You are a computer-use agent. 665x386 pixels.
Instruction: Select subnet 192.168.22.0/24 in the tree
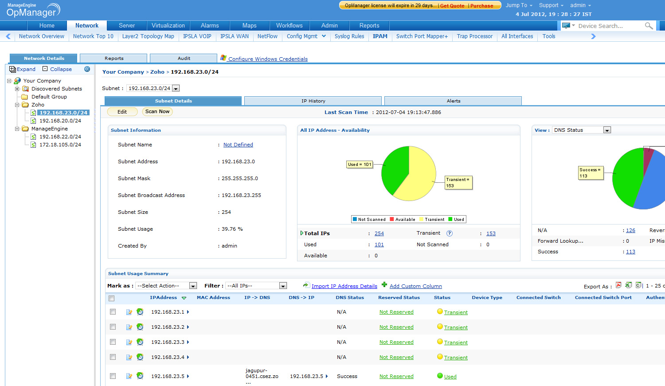(x=60, y=137)
